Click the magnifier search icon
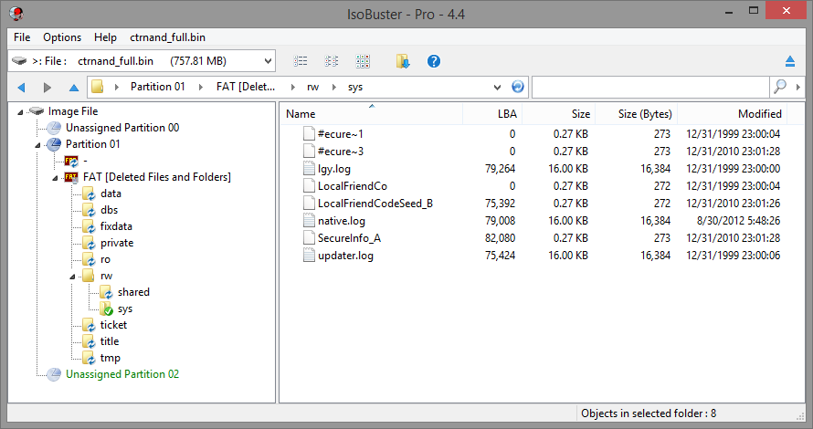 pos(780,87)
